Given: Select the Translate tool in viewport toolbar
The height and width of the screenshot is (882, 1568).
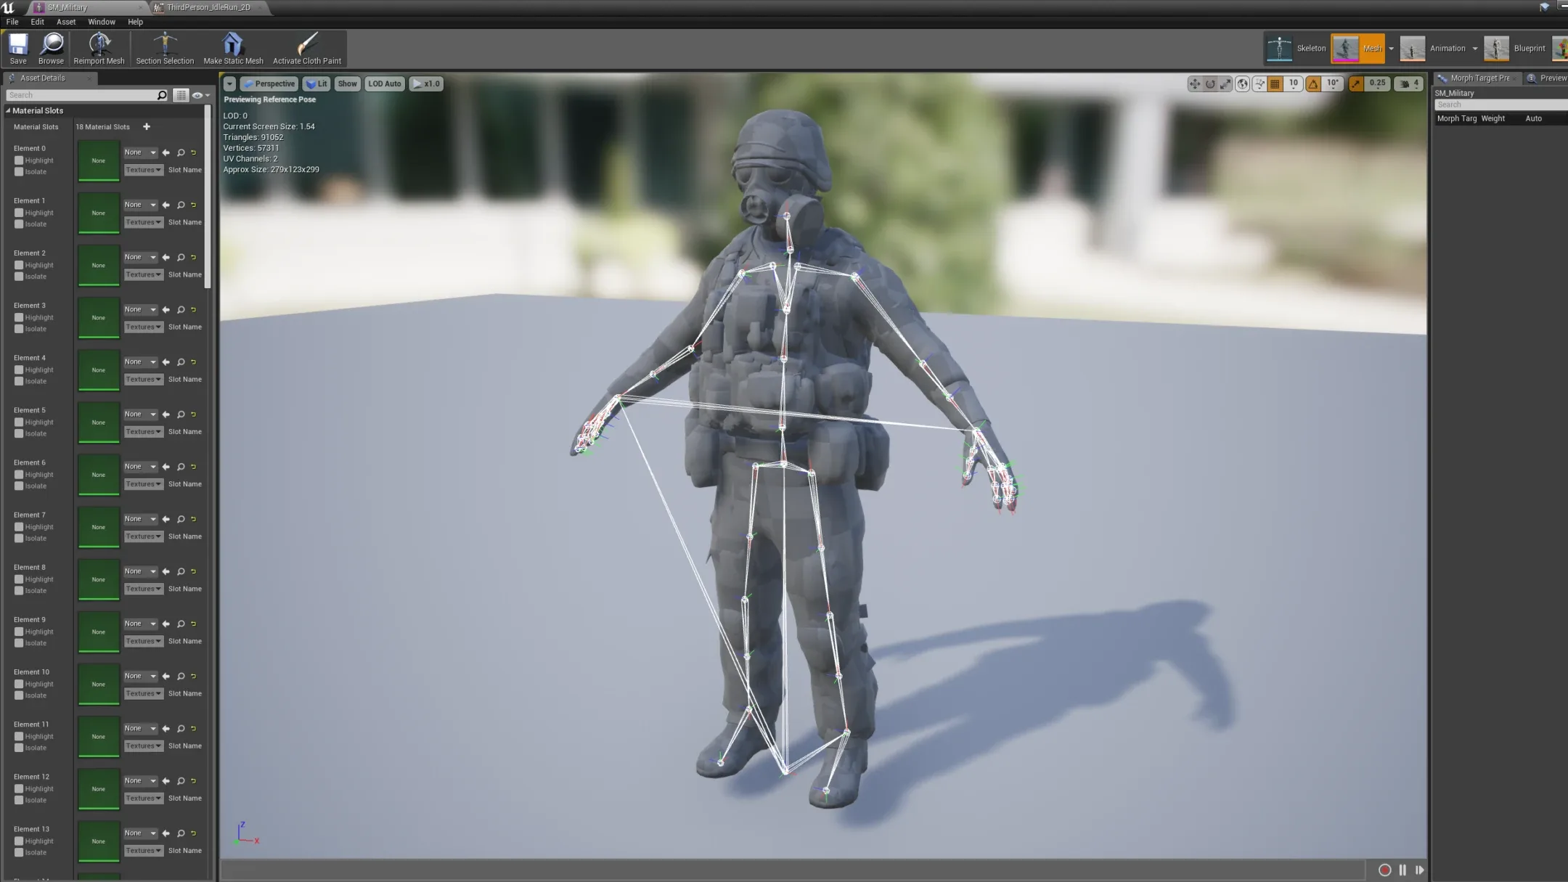Looking at the screenshot, I should pyautogui.click(x=1194, y=83).
